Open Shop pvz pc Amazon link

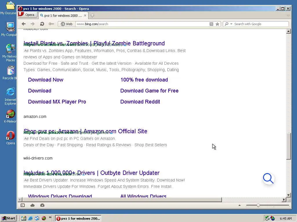(x=85, y=131)
